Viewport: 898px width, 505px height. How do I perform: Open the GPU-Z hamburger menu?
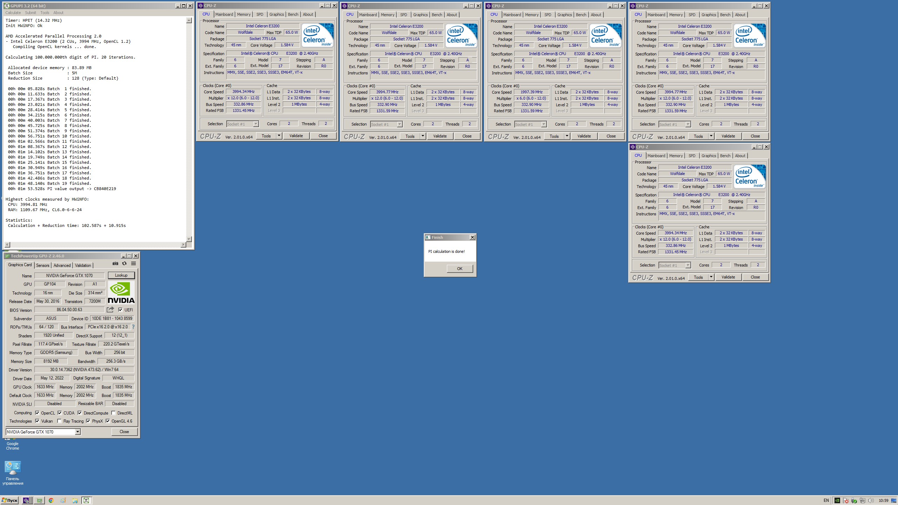click(x=133, y=264)
